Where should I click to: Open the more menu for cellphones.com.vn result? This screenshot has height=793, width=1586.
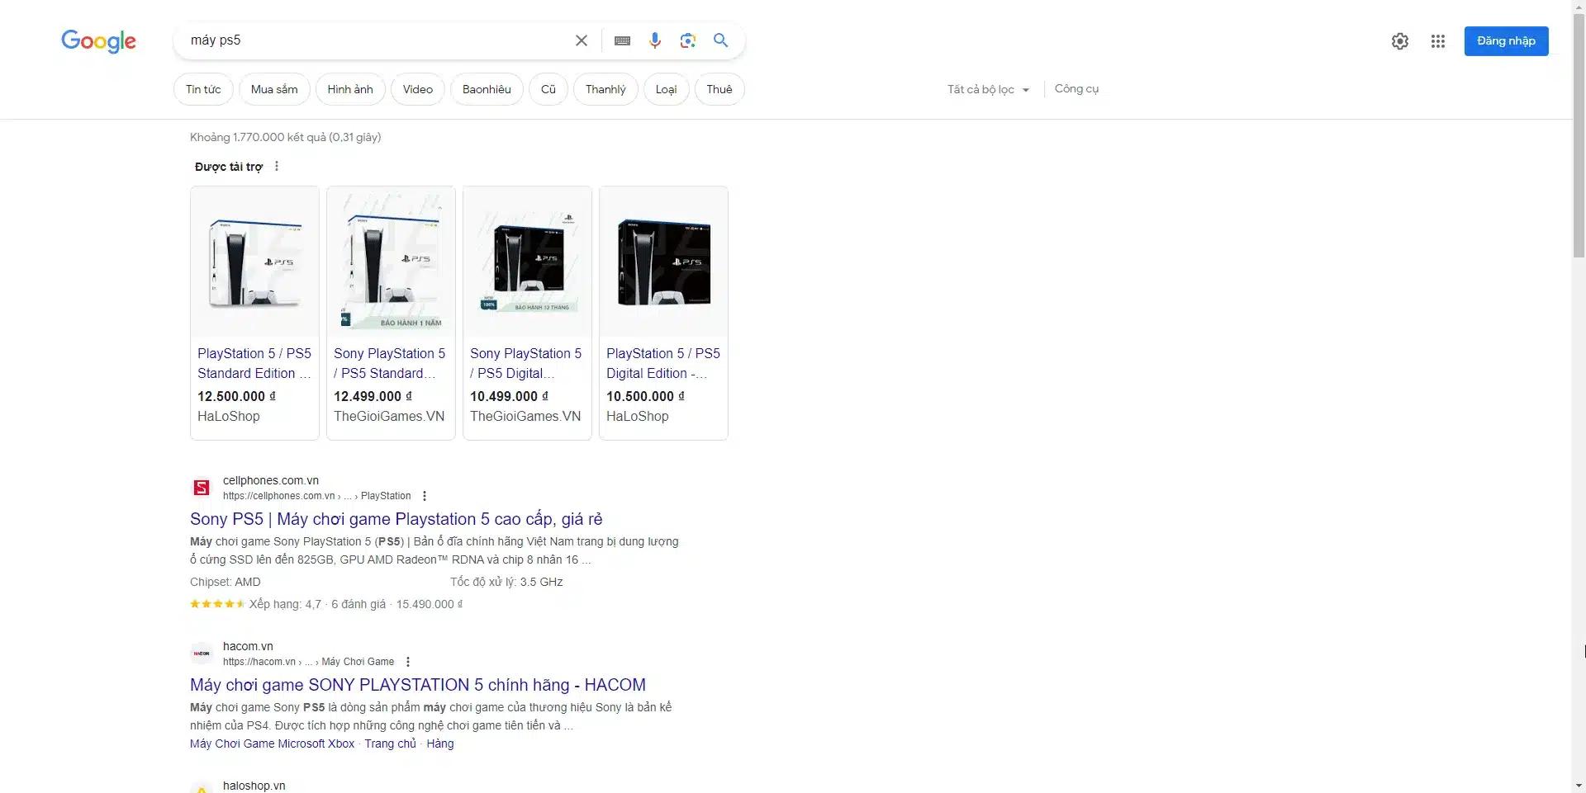(x=425, y=496)
